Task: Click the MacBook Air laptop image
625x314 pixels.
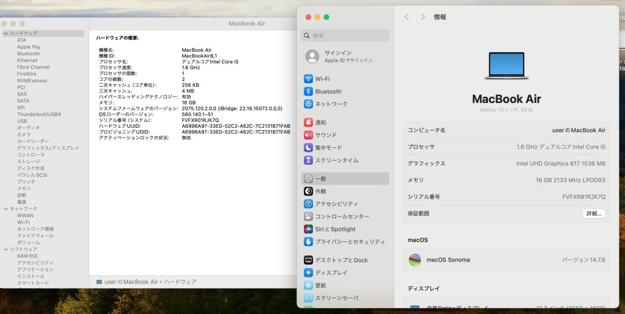Action: (506, 66)
